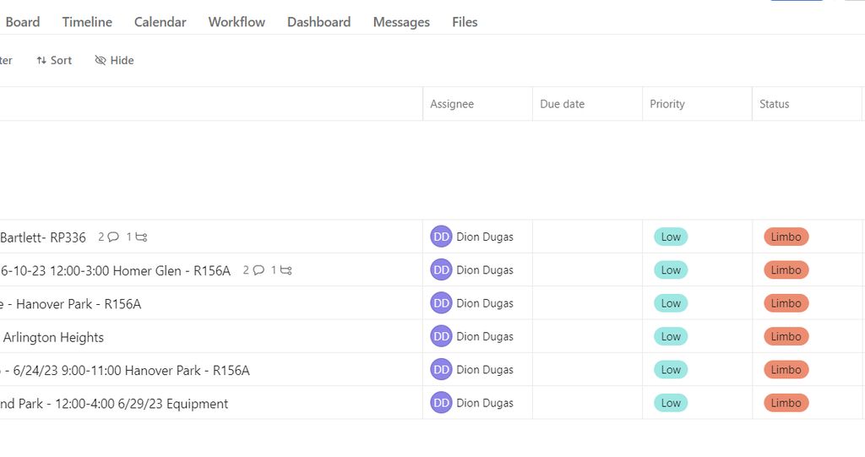Open the Bartlett- RP336 task
This screenshot has width=865, height=457.
tap(43, 237)
